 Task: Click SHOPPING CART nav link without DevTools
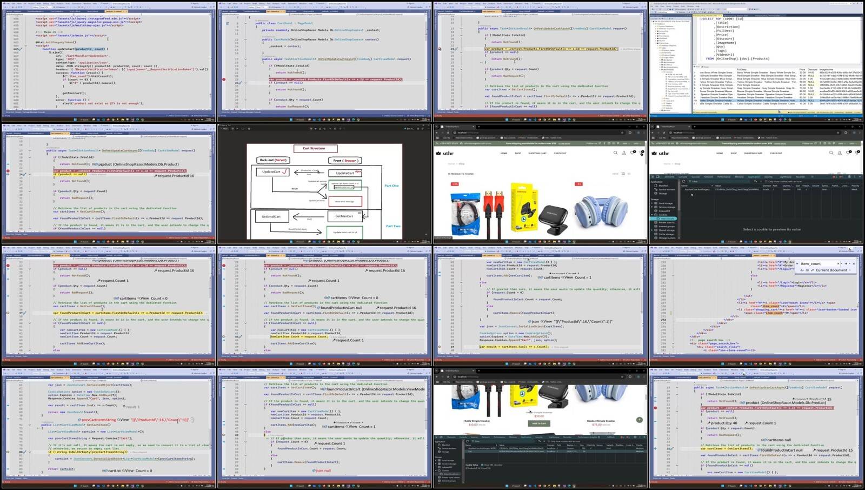coord(537,153)
